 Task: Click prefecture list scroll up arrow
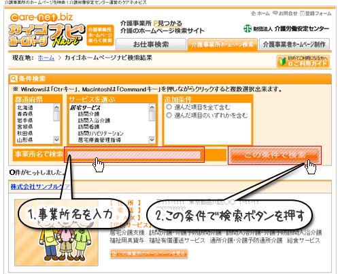pos(56,107)
